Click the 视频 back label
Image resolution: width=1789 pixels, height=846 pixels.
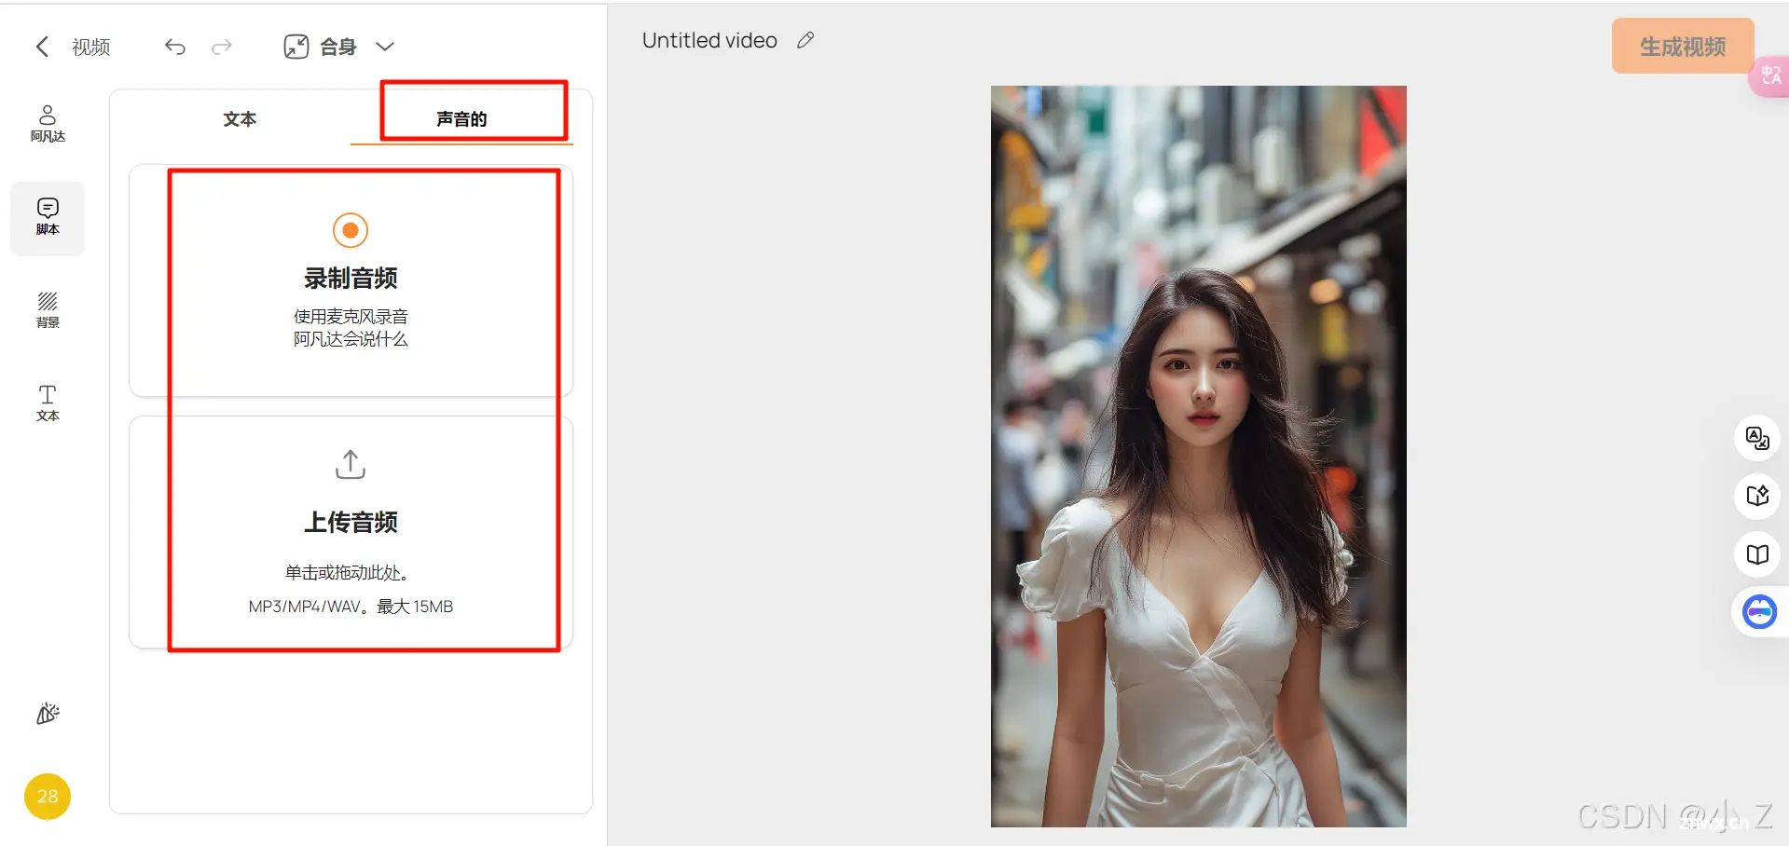point(91,47)
